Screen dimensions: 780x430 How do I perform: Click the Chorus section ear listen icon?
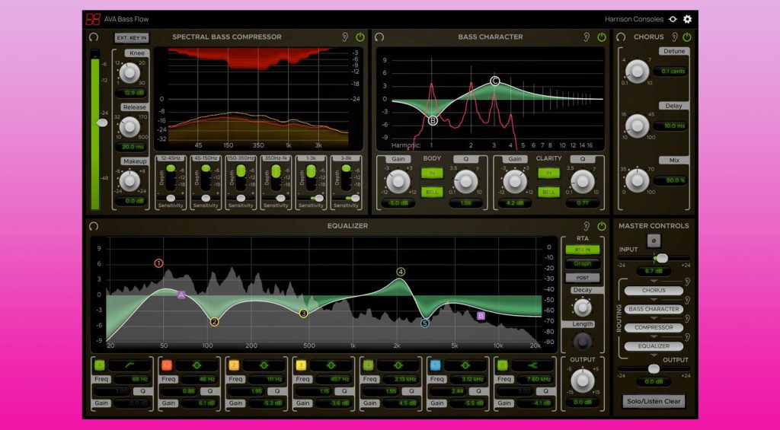tap(674, 37)
